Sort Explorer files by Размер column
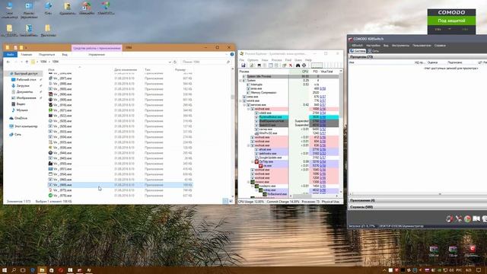487x274 pixels. [180, 69]
